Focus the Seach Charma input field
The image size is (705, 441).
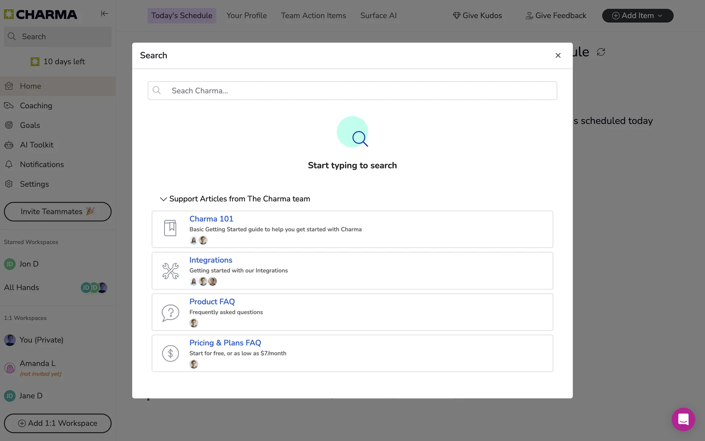[x=352, y=91]
